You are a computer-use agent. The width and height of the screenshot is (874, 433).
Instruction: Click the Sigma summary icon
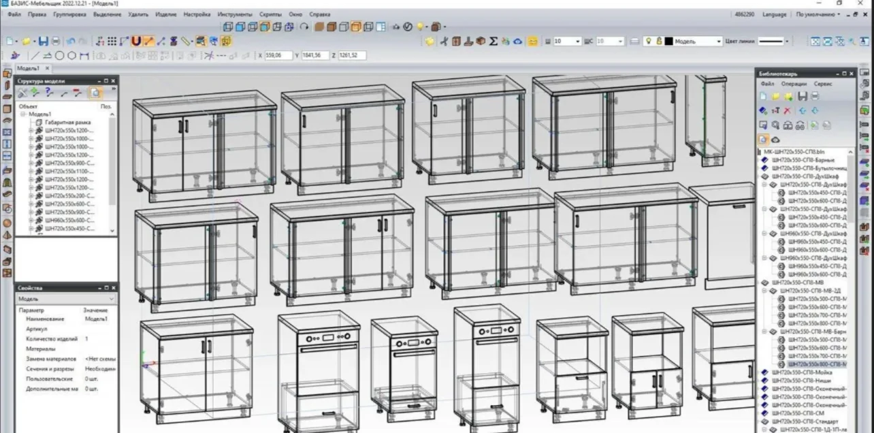click(493, 42)
